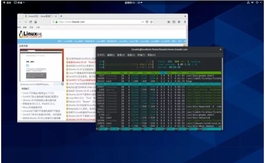Image resolution: width=265 pixels, height=163 pixels.
Task: Open a new Firefox tab with plus button
Action: tap(61, 16)
